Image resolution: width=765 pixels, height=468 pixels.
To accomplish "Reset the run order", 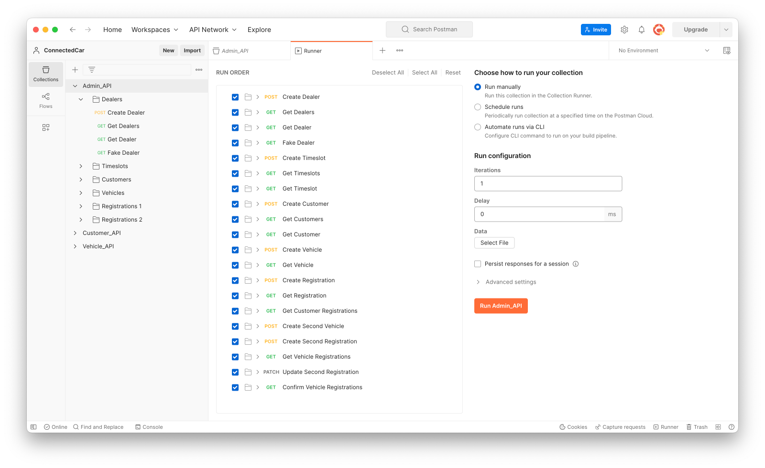I will pos(453,73).
